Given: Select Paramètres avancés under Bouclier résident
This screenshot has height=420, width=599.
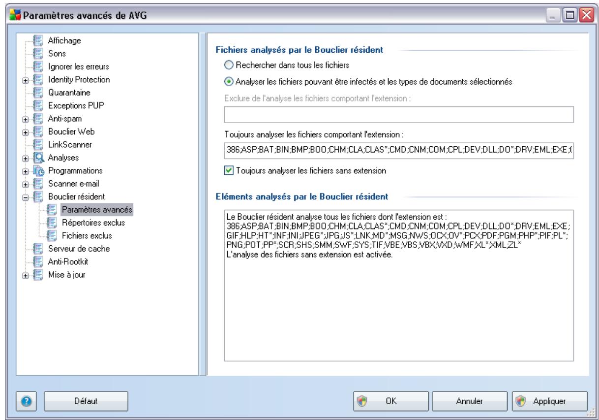Looking at the screenshot, I should click(97, 210).
